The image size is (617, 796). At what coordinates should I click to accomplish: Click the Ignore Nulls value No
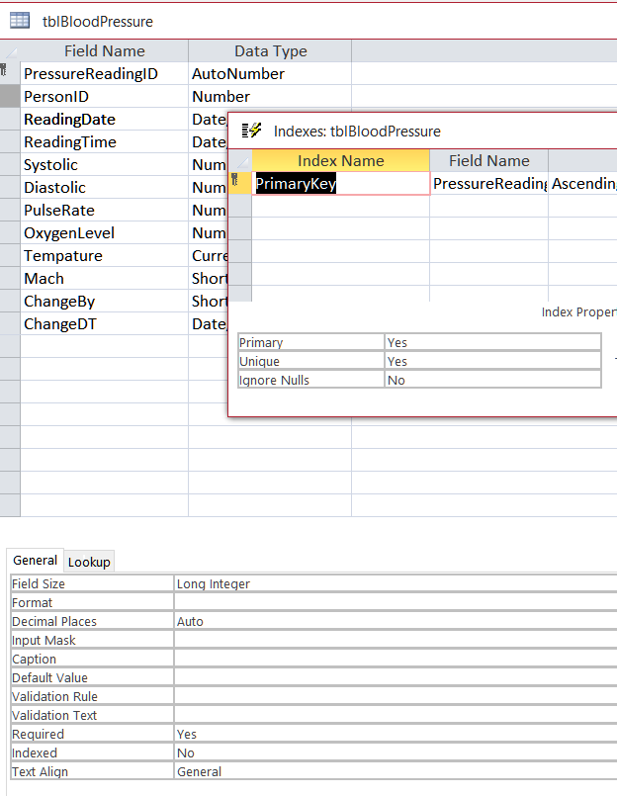coord(492,380)
